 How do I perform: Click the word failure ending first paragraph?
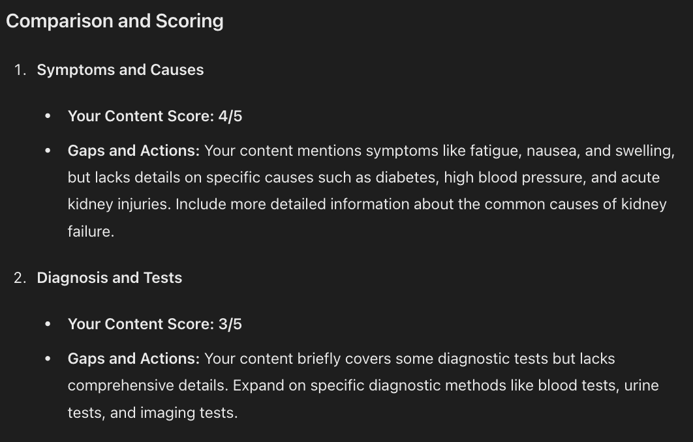point(91,231)
